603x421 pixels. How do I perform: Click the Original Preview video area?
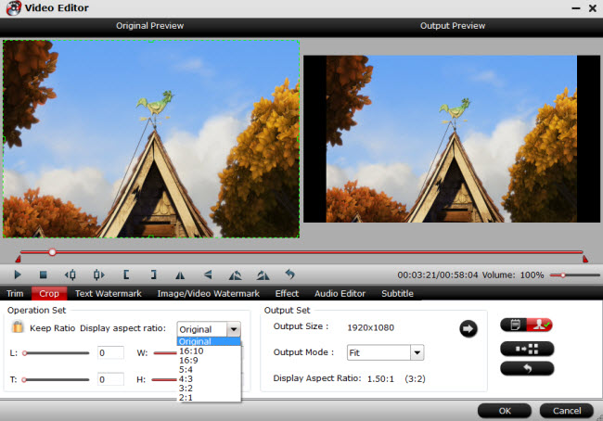tap(151, 139)
